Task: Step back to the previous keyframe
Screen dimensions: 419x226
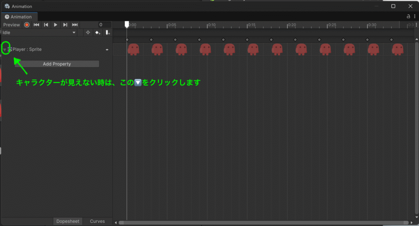Action: (x=46, y=25)
